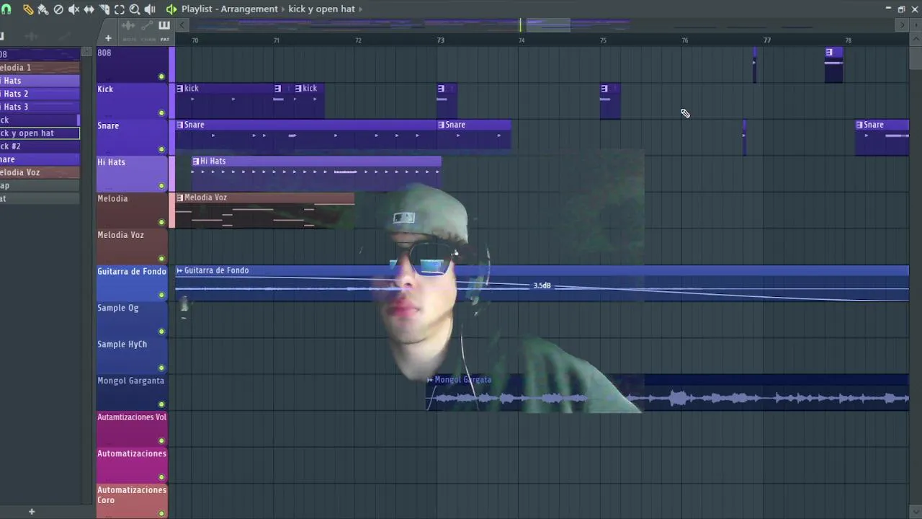This screenshot has width=922, height=519.
Task: Click bar 74 on the timeline ruler
Action: click(x=522, y=40)
